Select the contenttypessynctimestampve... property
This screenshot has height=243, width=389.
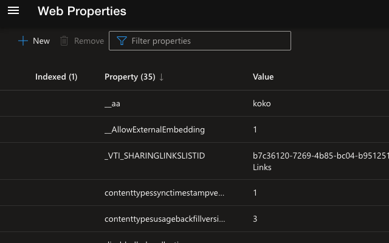point(164,193)
